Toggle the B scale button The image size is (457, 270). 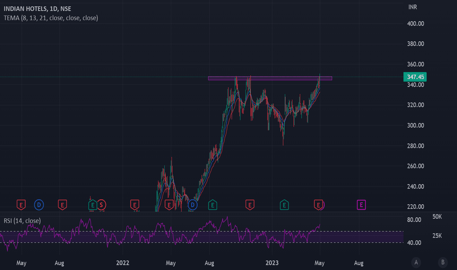443,263
